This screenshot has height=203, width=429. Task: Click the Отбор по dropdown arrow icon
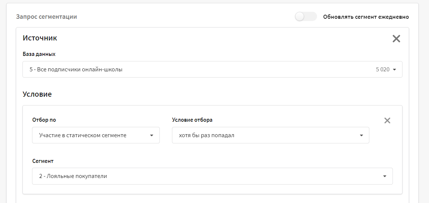click(x=152, y=135)
